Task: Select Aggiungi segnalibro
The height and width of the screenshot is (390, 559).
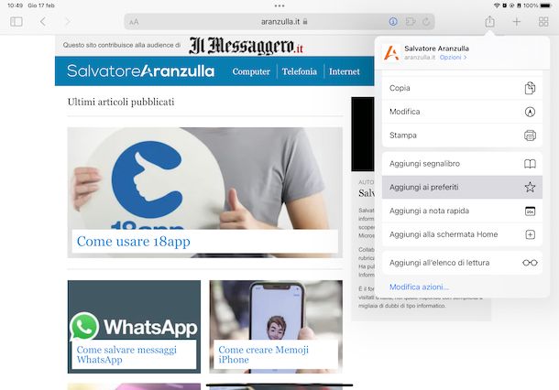Action: [462, 164]
